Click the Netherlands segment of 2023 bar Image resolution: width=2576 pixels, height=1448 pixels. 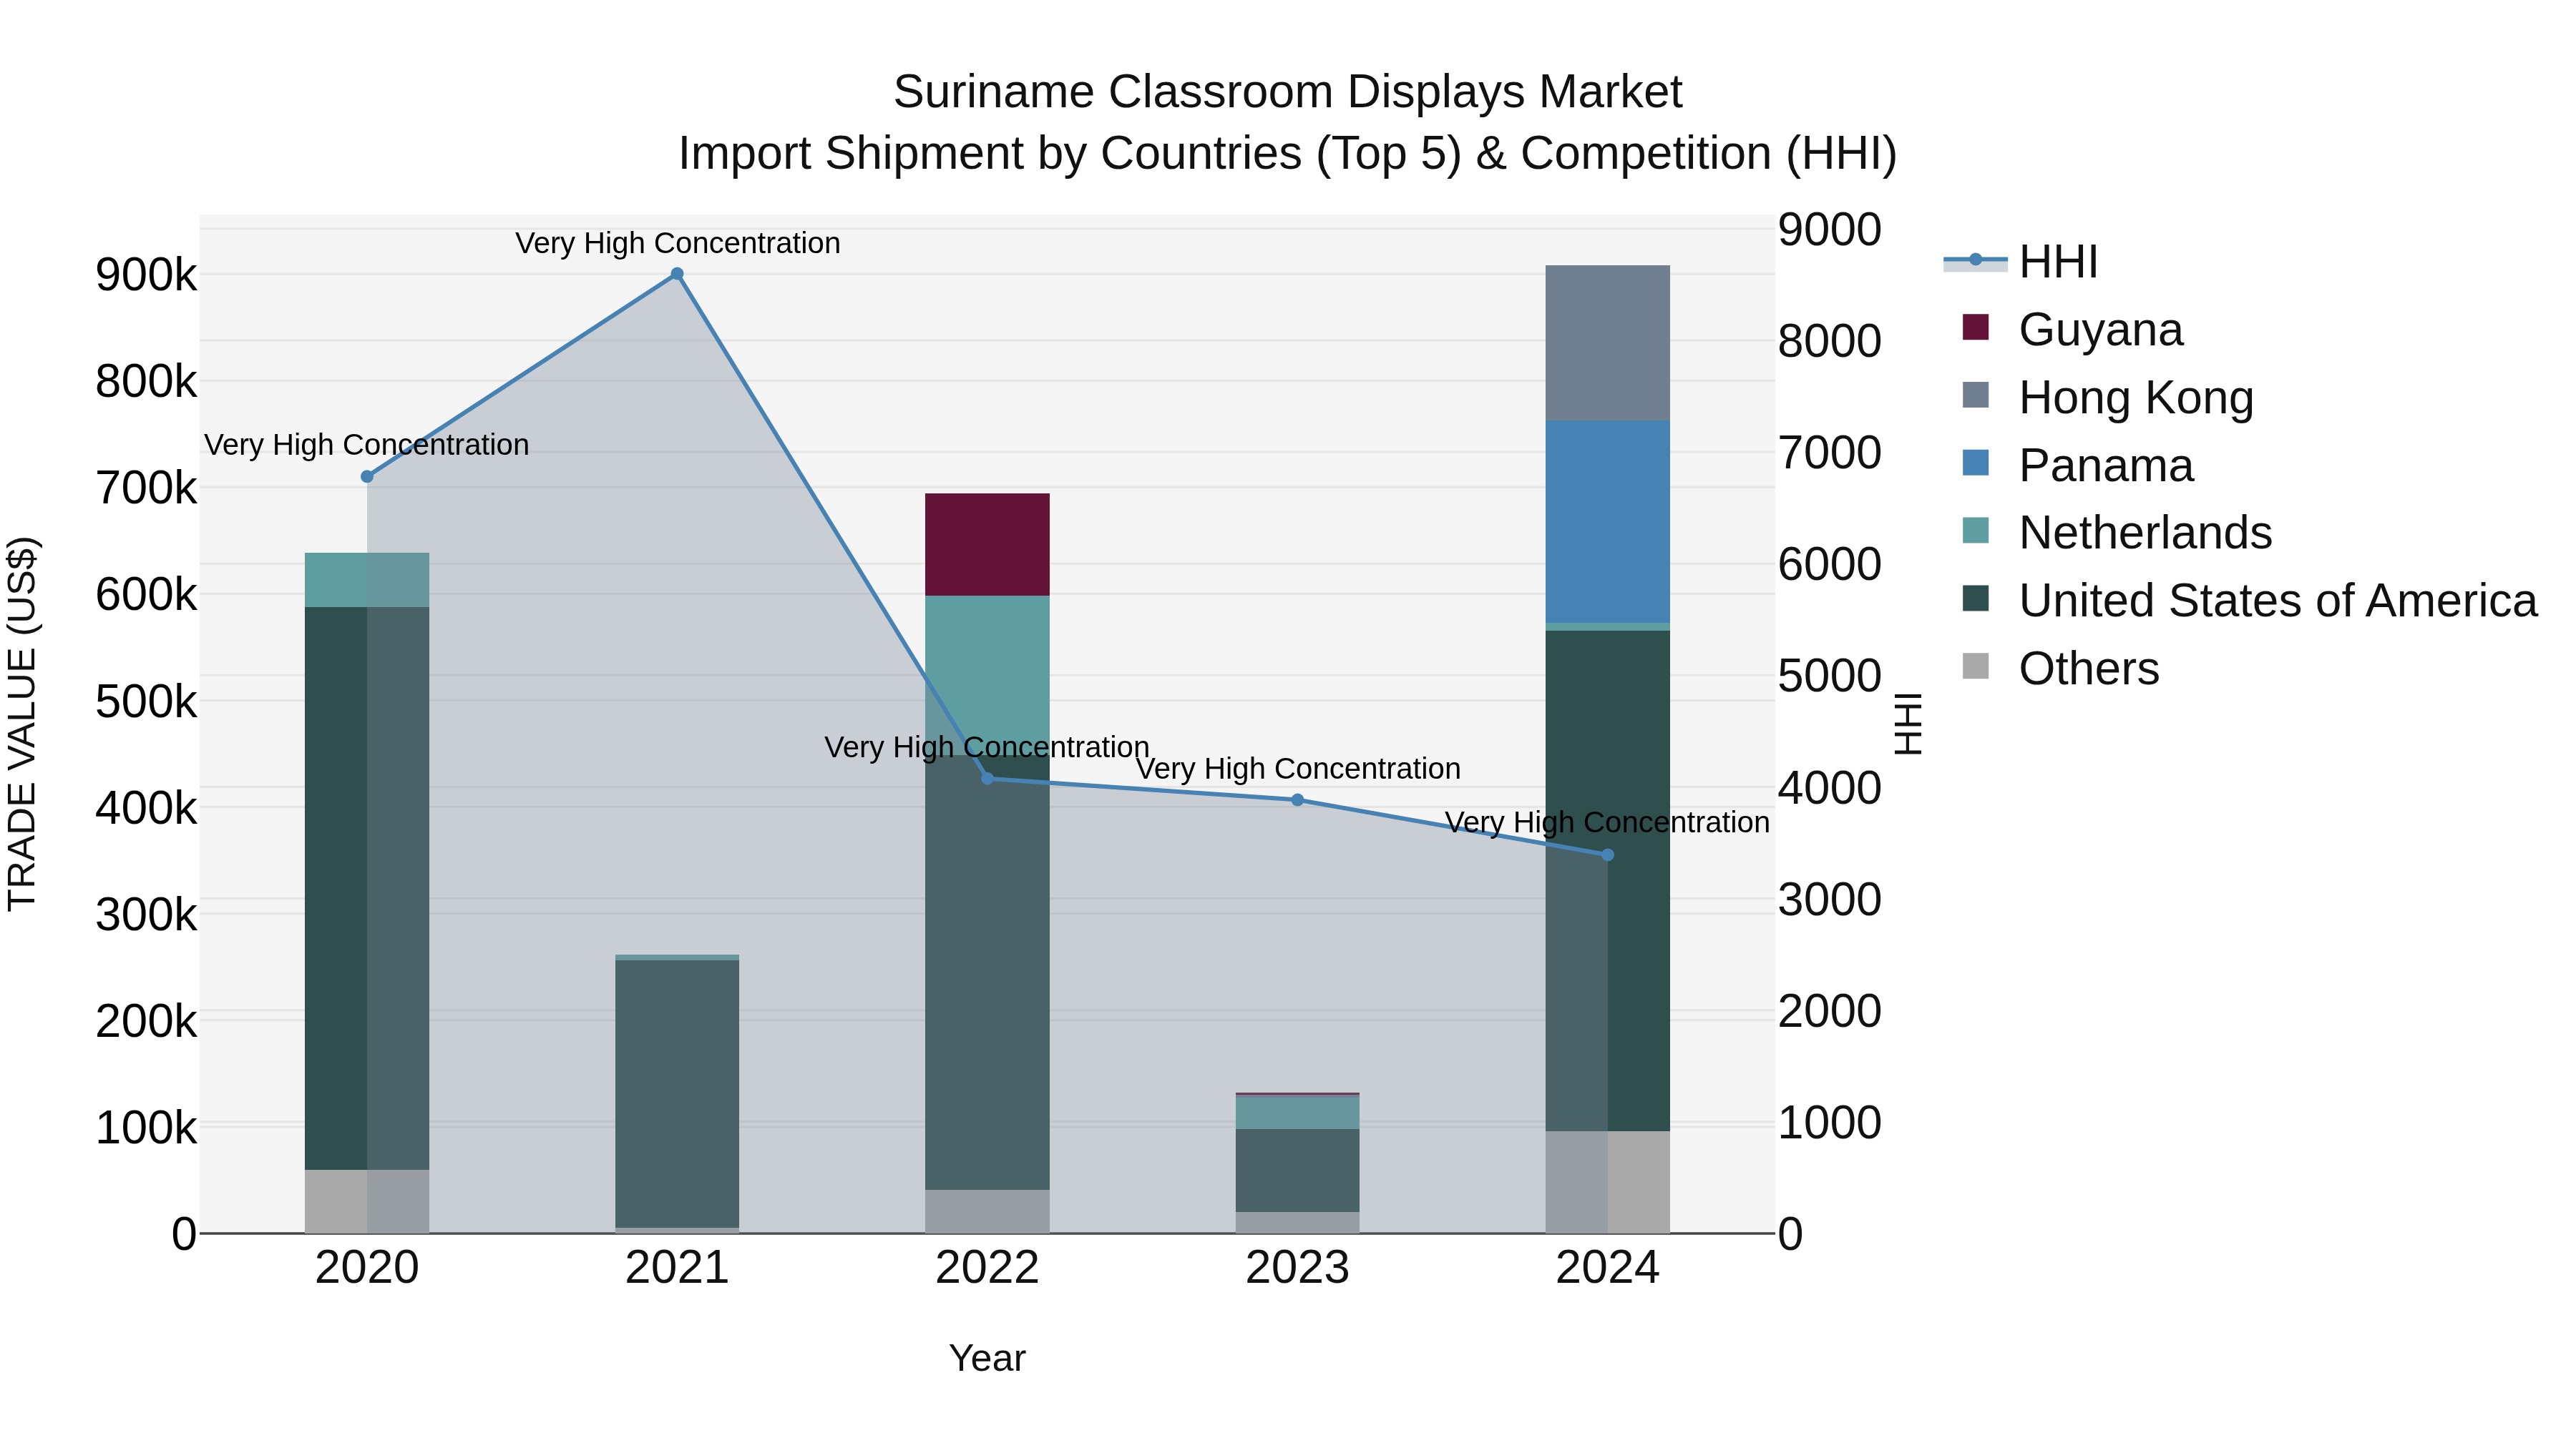(1297, 1112)
